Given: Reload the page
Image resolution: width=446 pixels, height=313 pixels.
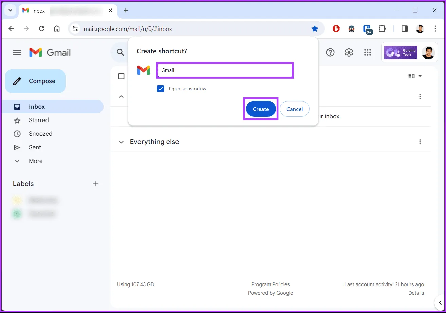Looking at the screenshot, I should pyautogui.click(x=41, y=29).
